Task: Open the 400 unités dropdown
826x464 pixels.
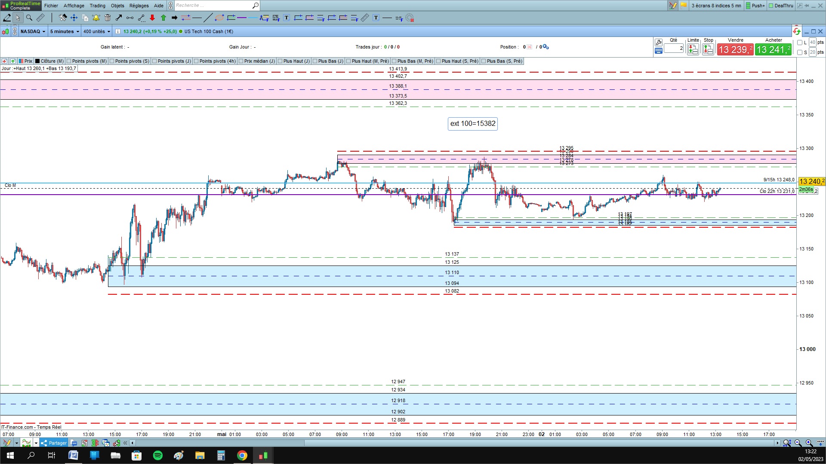Action: pos(97,31)
